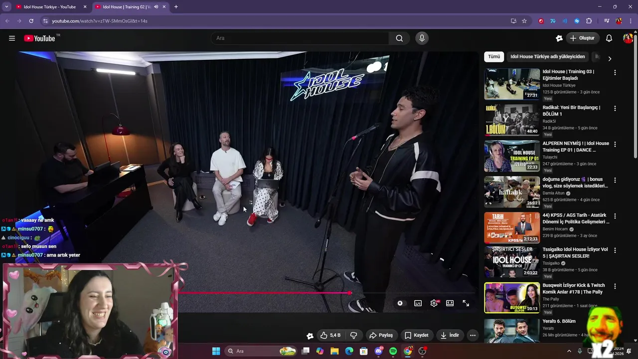Click 'Idol House Türkiye' channel name
This screenshot has height=359, width=638.
559,85
